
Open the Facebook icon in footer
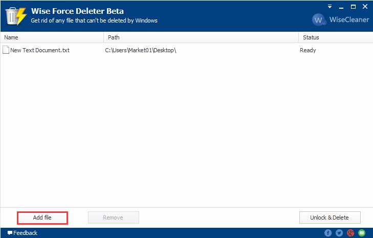(x=328, y=233)
